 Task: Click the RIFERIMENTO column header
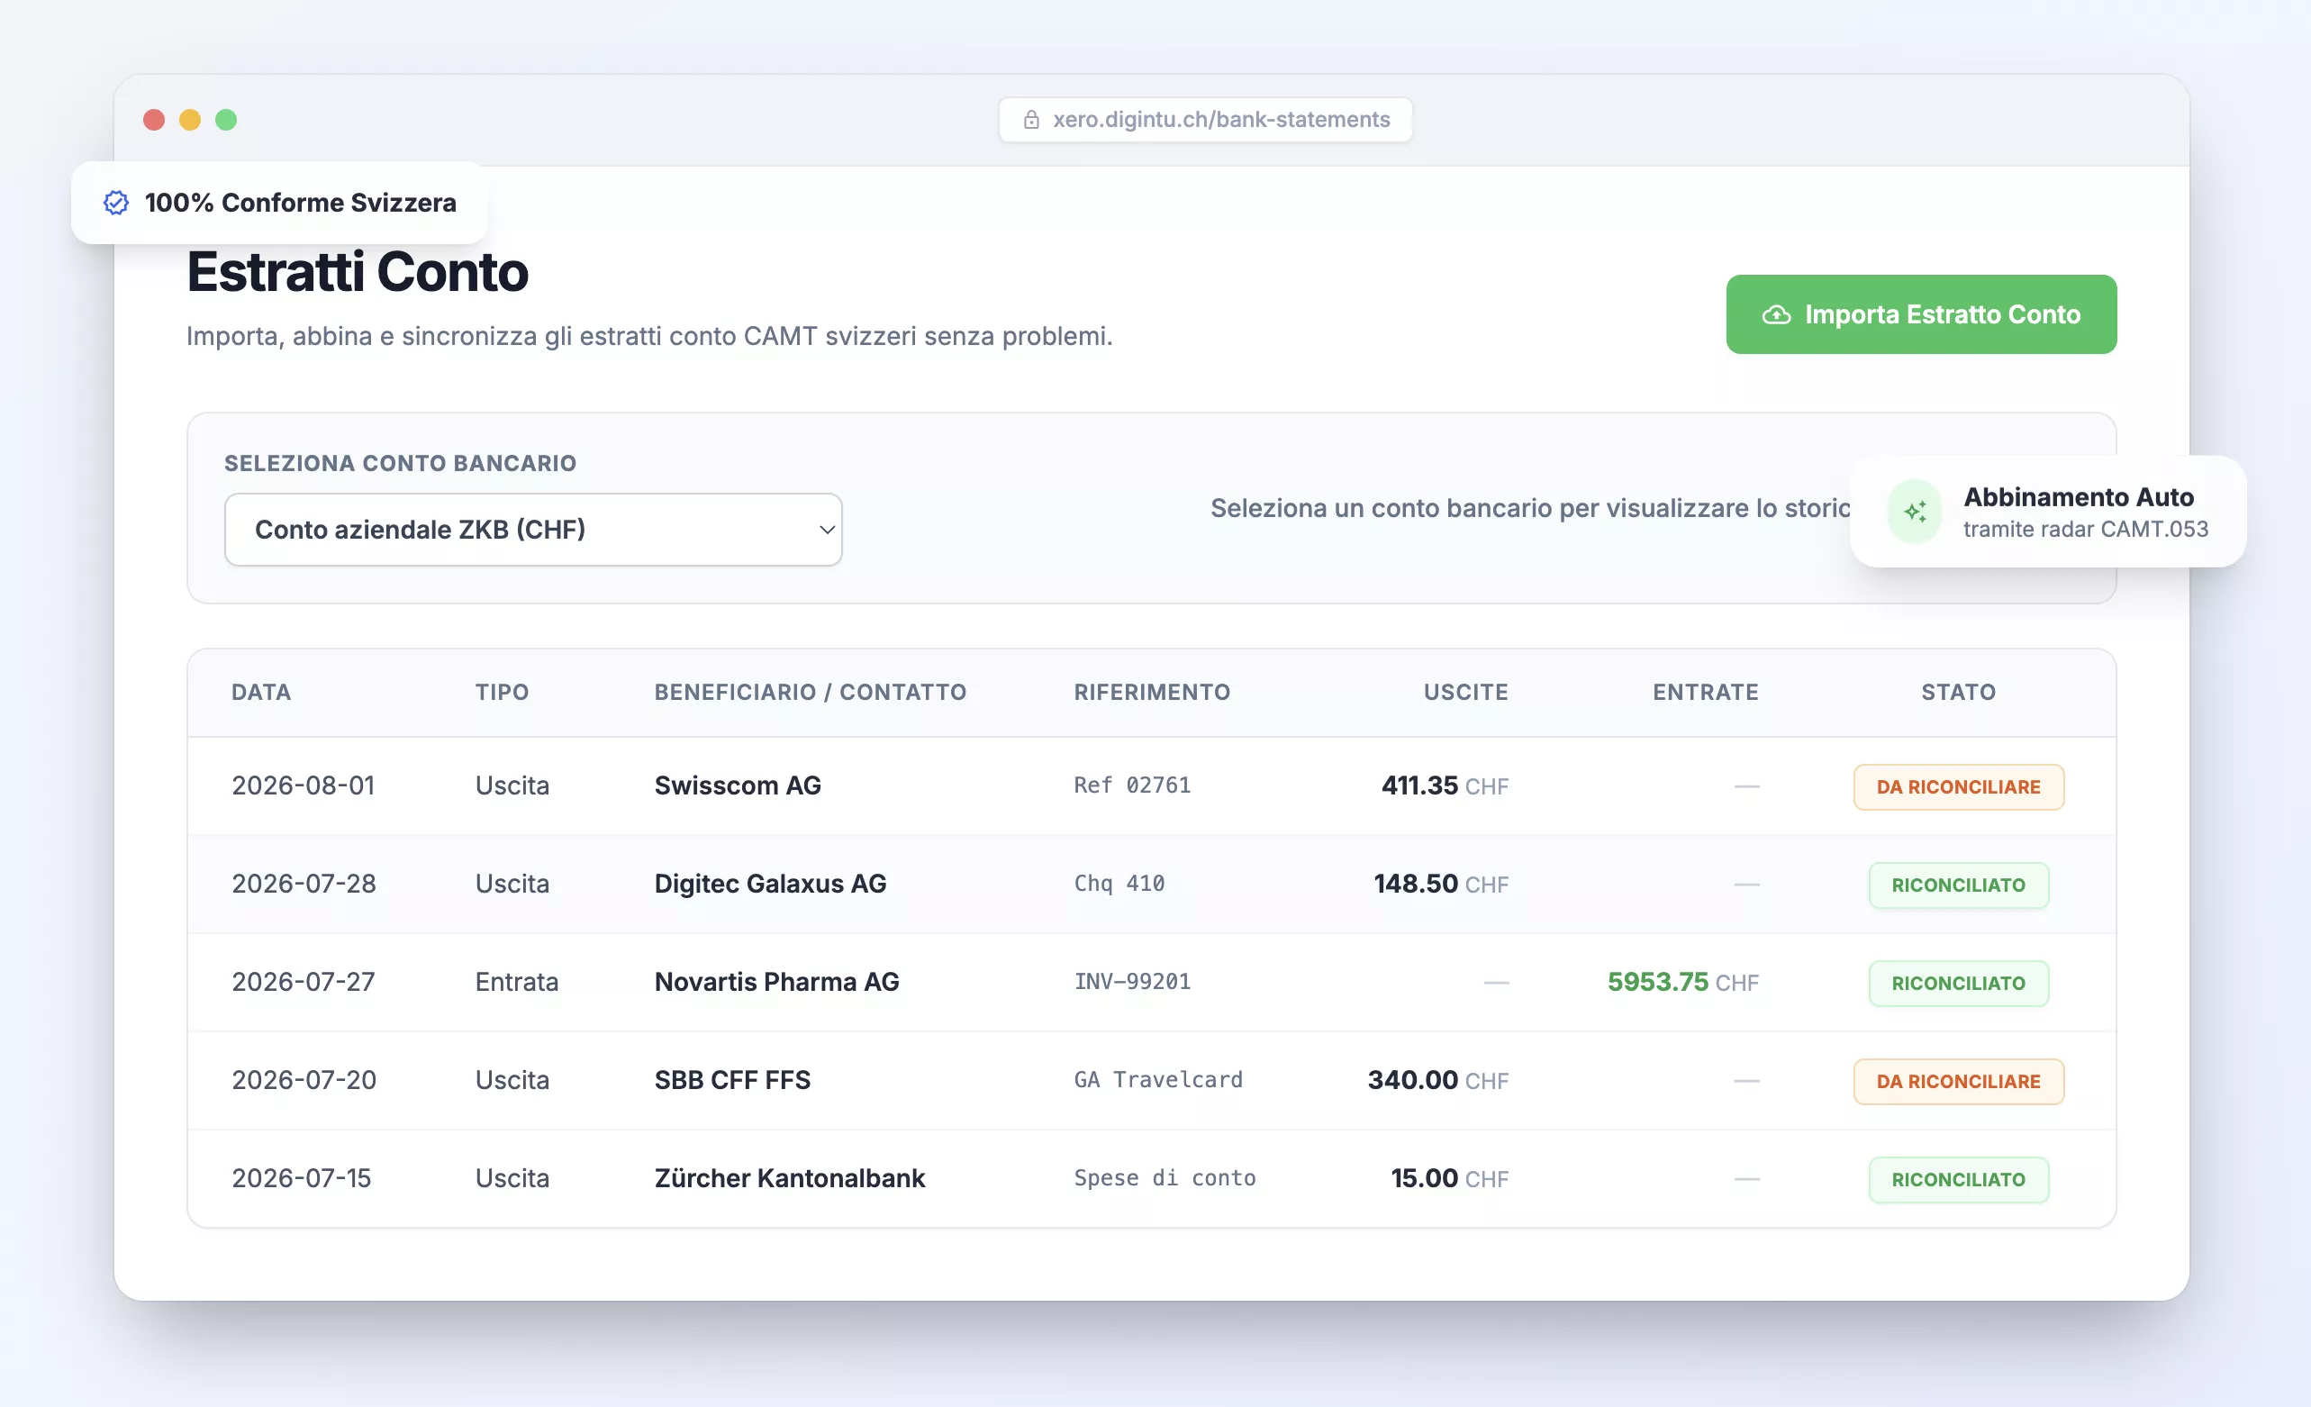click(1152, 693)
